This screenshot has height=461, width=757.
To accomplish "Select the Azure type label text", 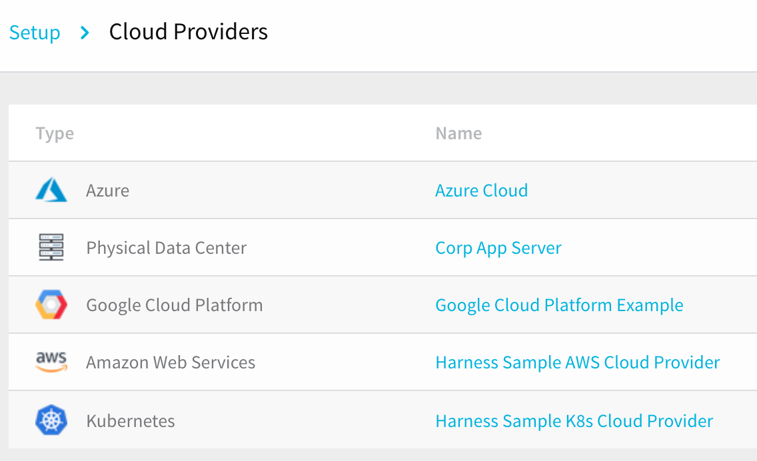I will (x=108, y=191).
